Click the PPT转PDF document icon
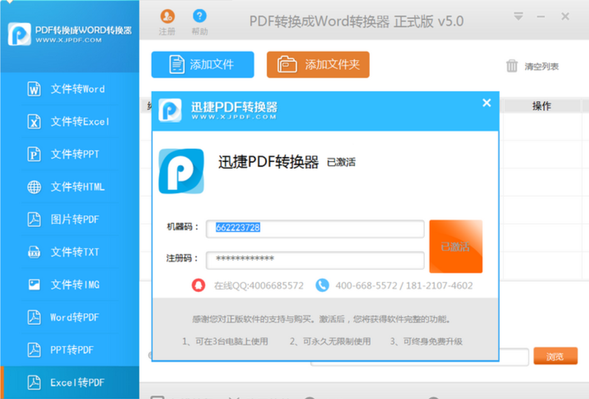 (x=34, y=350)
